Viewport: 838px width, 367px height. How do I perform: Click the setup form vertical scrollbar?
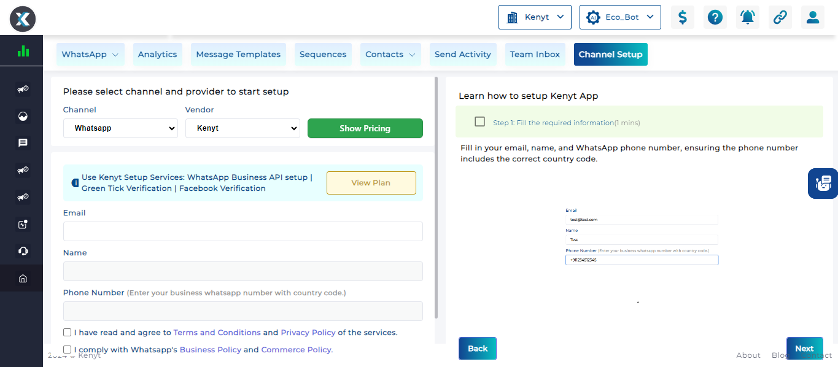click(436, 198)
